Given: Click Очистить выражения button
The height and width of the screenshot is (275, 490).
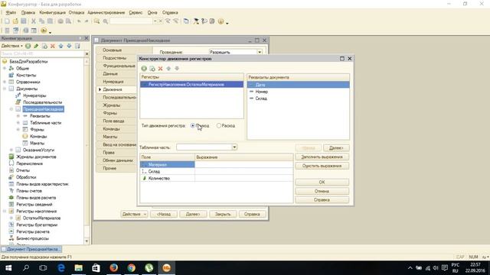Looking at the screenshot, I should pyautogui.click(x=322, y=166).
